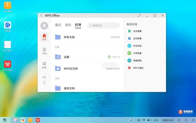196x123 pixels.
Task: Open the Wi-Fi tray icon
Action: (144, 120)
